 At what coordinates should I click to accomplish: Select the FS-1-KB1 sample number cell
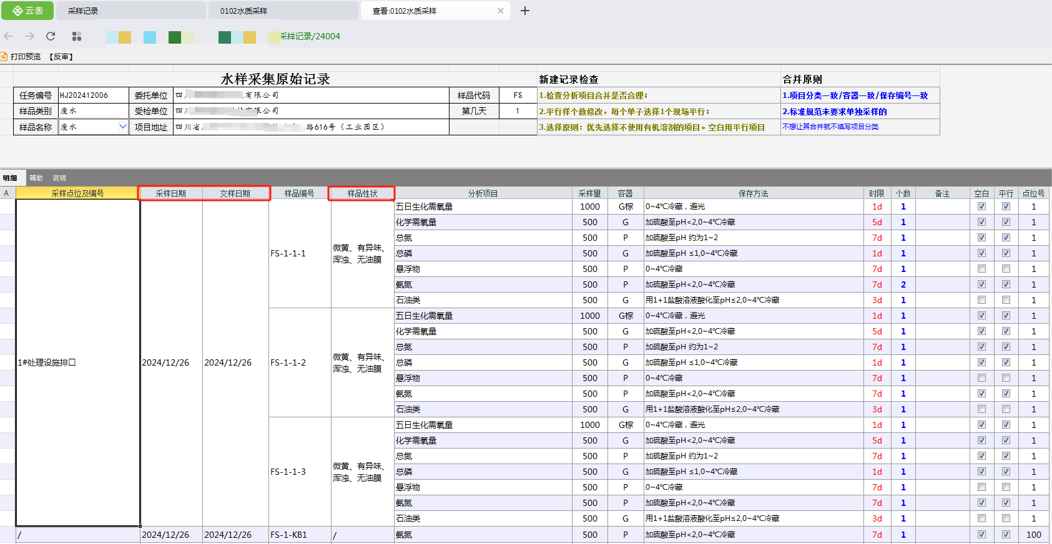click(300, 535)
